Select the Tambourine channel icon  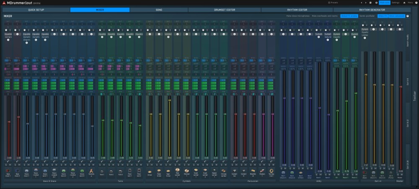tap(272, 171)
